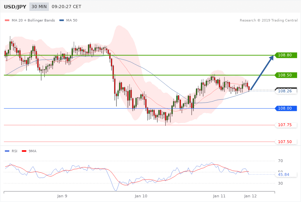Select the 108.80 resistance price label
The width and height of the screenshot is (301, 203).
(x=286, y=55)
